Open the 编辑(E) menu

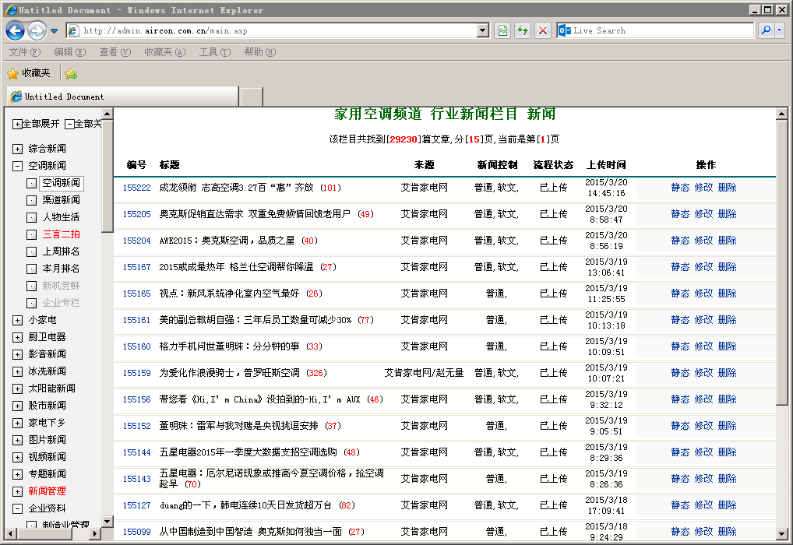[x=70, y=52]
